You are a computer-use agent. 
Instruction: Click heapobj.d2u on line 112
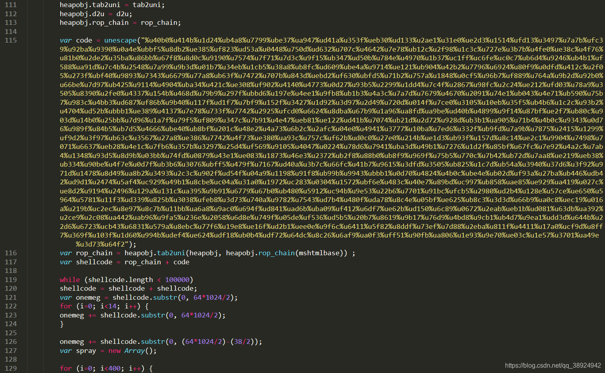click(x=82, y=14)
